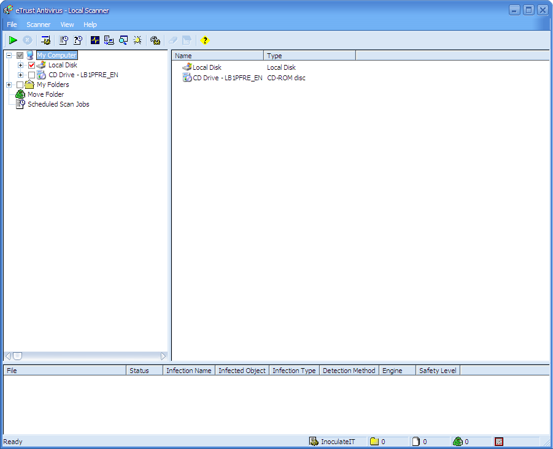
Task: Select Scheduled Scan Jobs label in tree
Action: coord(58,104)
